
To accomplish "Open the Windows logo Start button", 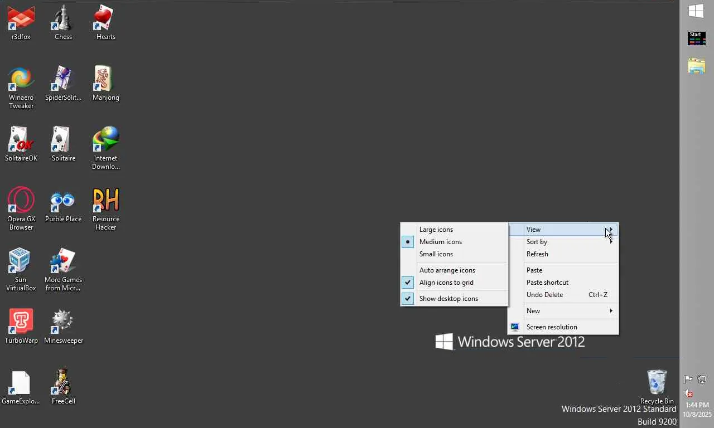I will click(x=696, y=11).
